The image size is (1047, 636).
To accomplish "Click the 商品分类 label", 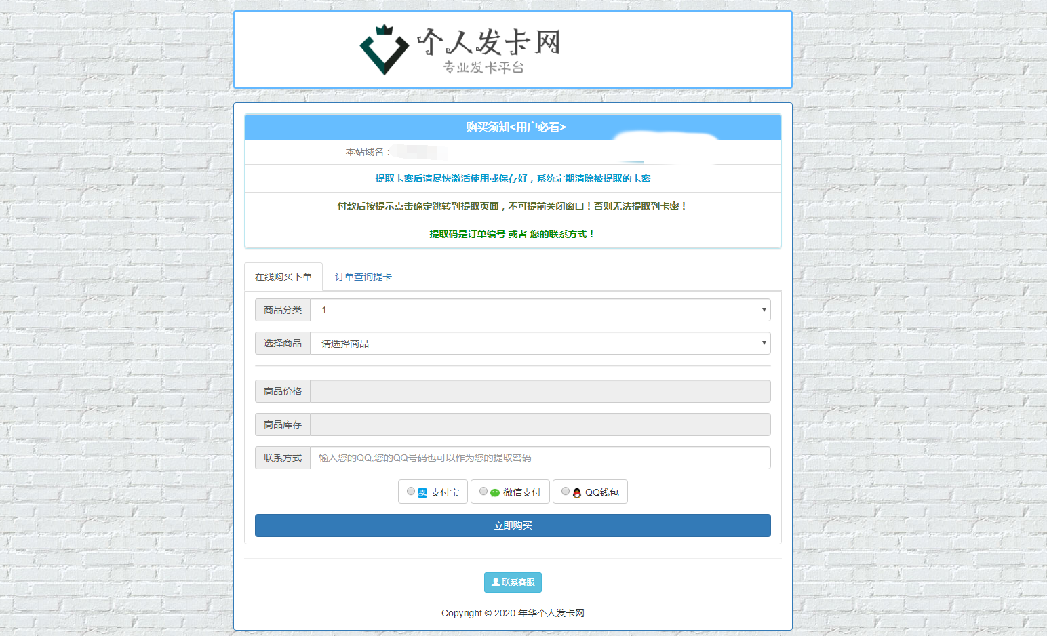I will [283, 310].
